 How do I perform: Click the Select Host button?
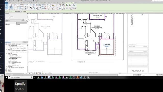(x=67, y=6)
